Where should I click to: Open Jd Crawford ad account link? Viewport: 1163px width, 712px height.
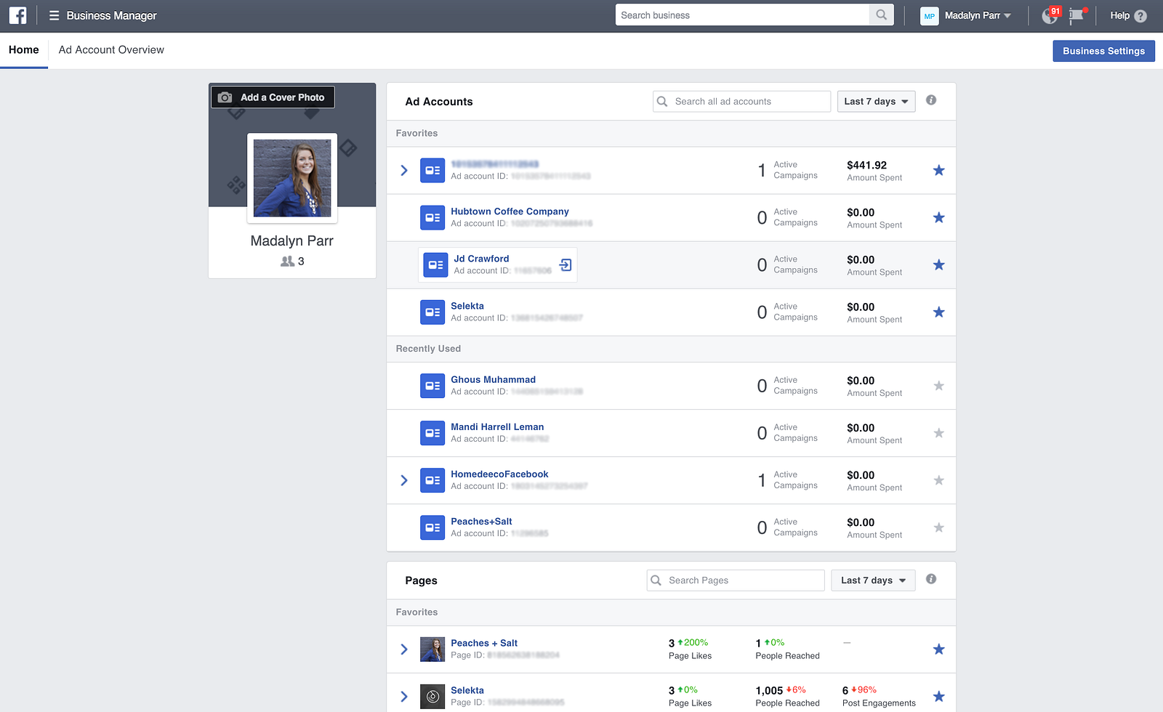point(481,259)
